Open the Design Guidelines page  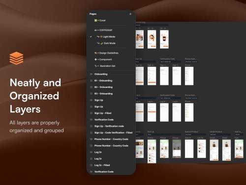tap(106, 53)
